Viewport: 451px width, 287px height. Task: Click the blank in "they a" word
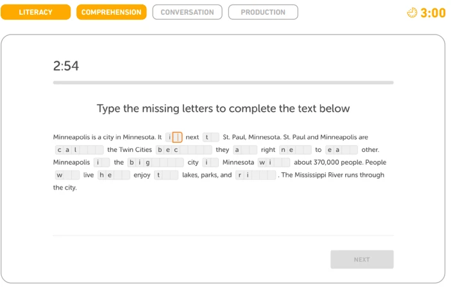245,150
